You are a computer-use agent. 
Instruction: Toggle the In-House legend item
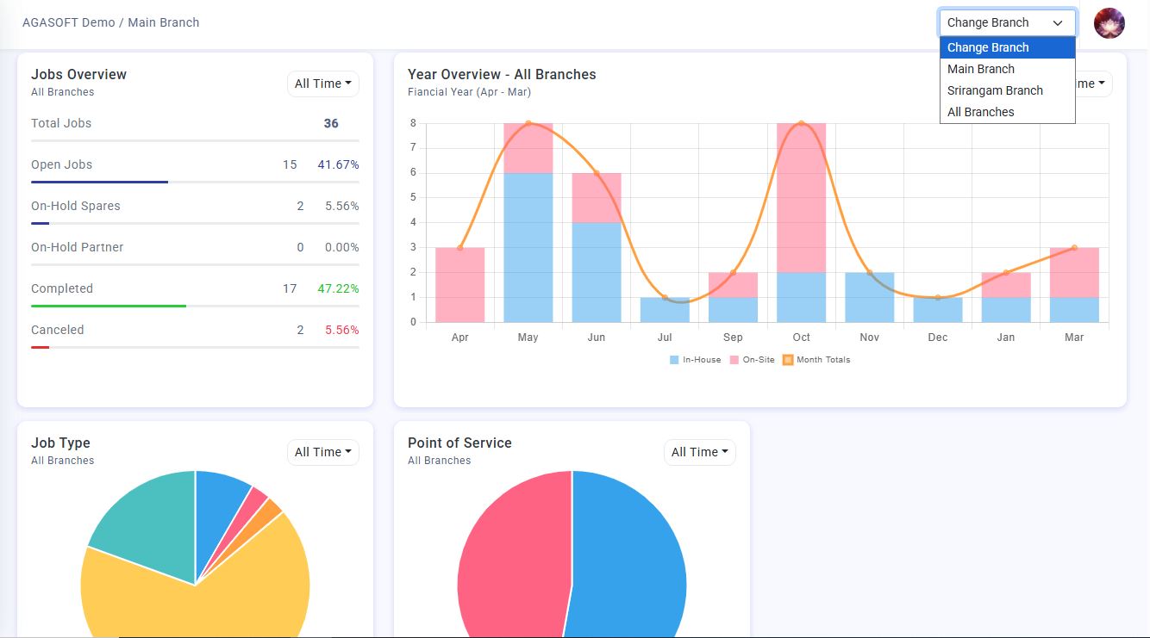click(695, 360)
